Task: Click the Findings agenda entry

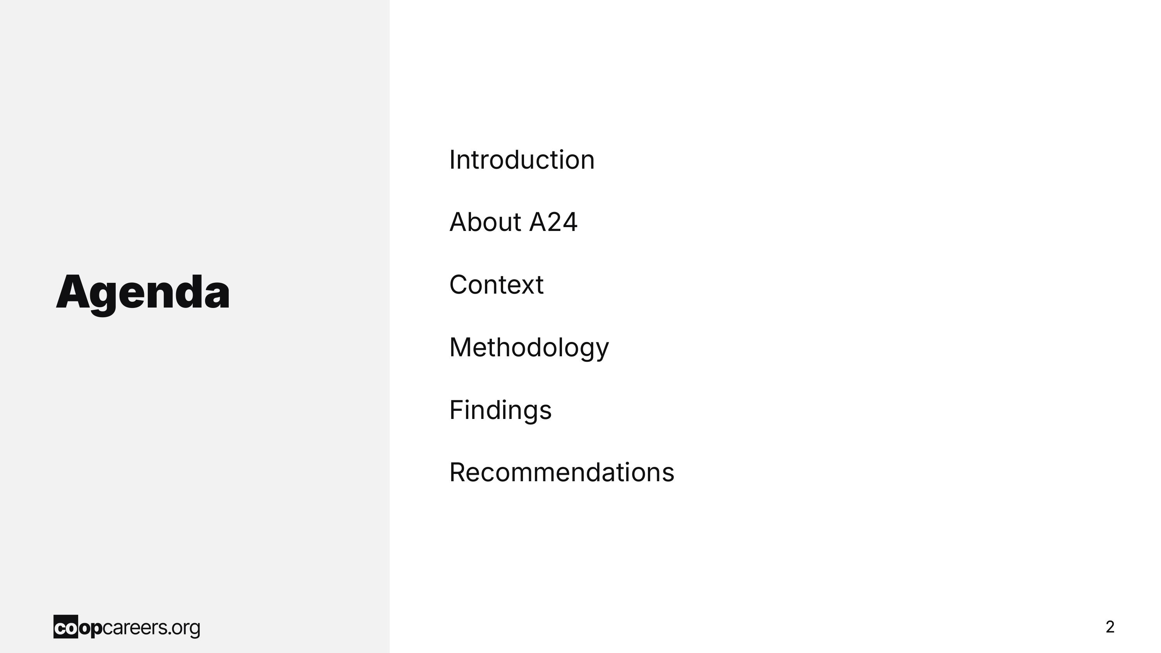Action: coord(500,410)
